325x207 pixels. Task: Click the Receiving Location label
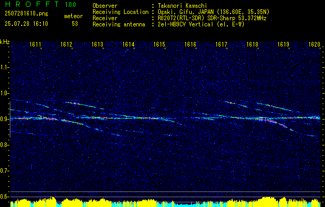point(120,12)
